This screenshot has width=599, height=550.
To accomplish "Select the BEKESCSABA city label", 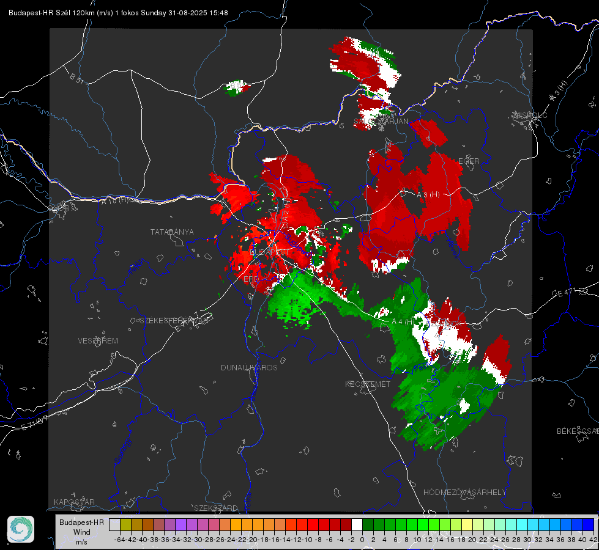I will coord(578,431).
